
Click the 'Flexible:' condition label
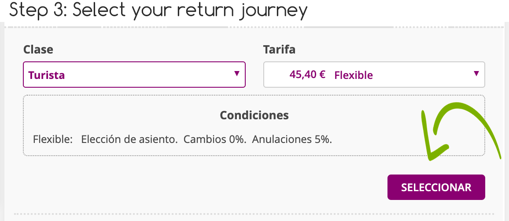(x=52, y=139)
